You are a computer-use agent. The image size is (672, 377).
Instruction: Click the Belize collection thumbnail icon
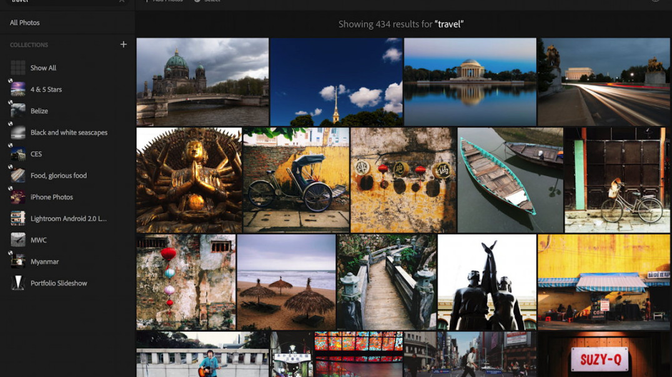coord(18,110)
